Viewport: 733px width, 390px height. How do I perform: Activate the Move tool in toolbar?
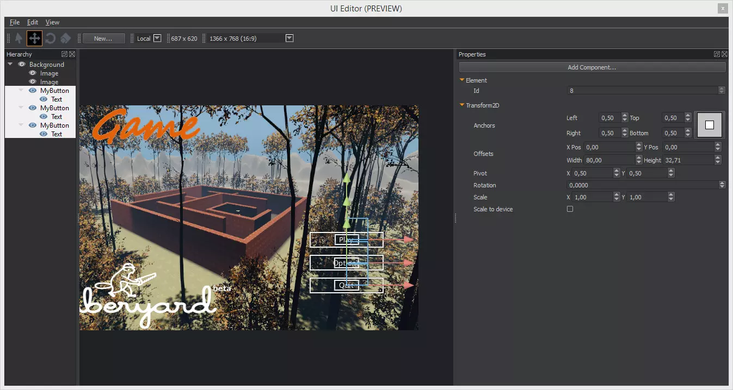pos(34,38)
